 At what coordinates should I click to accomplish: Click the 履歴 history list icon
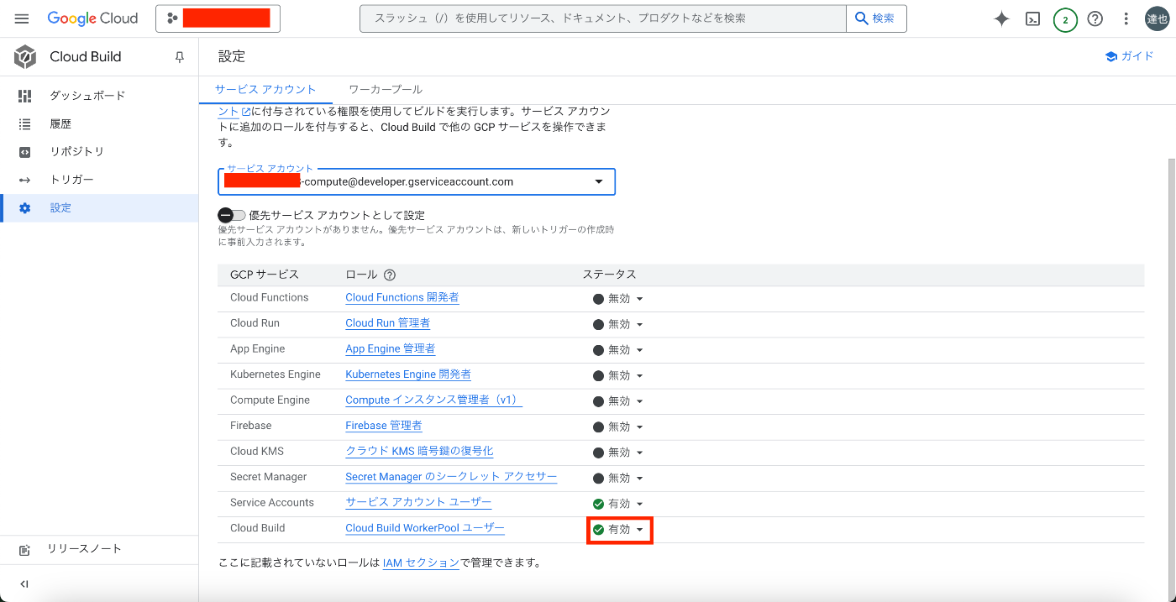coord(24,123)
